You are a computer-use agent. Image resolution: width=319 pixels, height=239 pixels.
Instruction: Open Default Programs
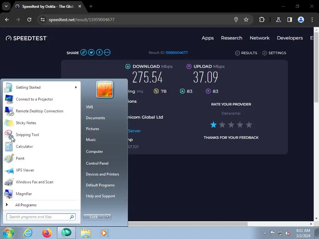100,185
